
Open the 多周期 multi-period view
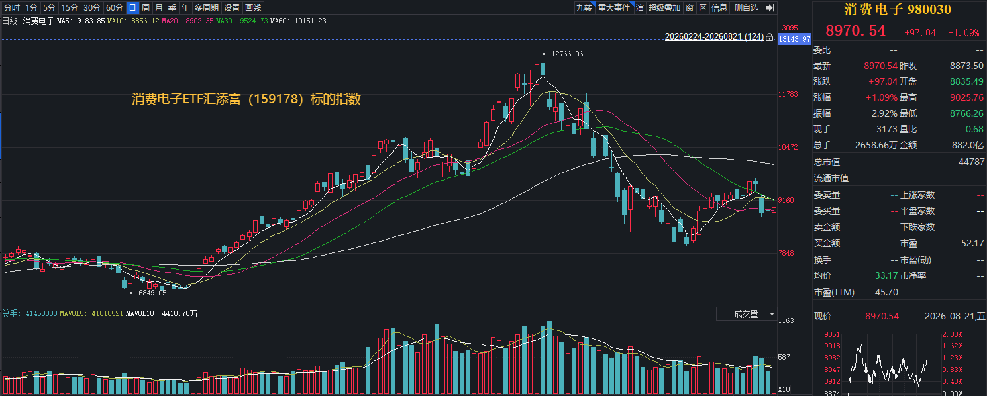pos(207,8)
